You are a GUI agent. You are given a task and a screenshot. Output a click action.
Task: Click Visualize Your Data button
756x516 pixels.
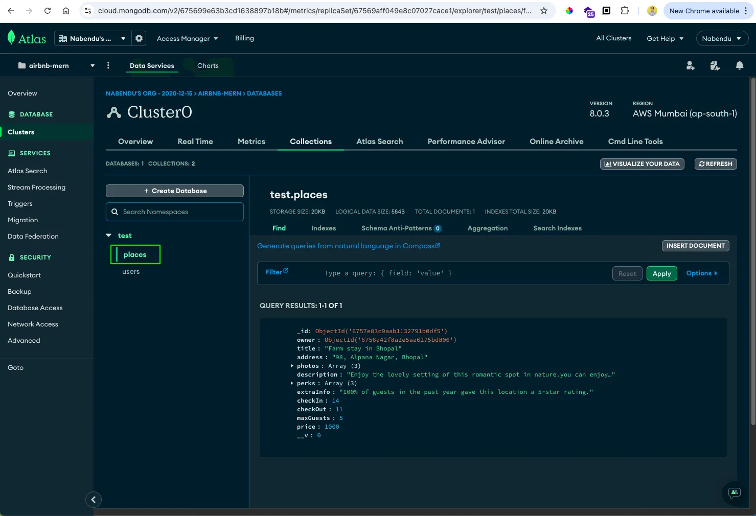point(642,164)
